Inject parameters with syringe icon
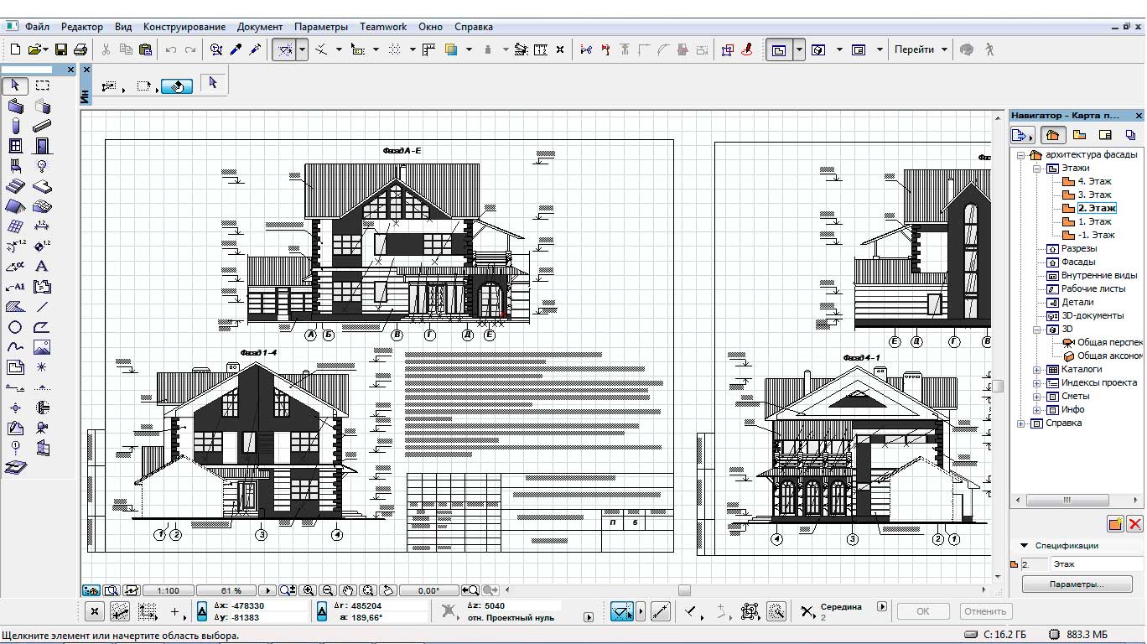The image size is (1147, 644). pyautogui.click(x=255, y=49)
